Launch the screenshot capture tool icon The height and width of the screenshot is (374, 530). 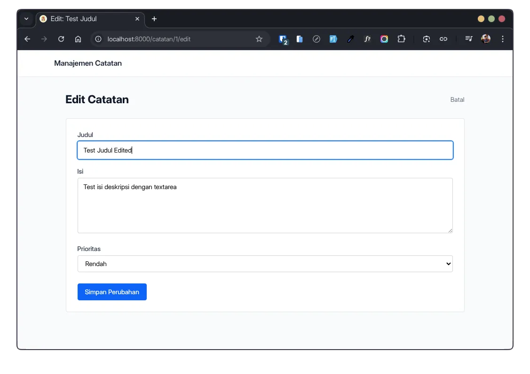tap(426, 39)
